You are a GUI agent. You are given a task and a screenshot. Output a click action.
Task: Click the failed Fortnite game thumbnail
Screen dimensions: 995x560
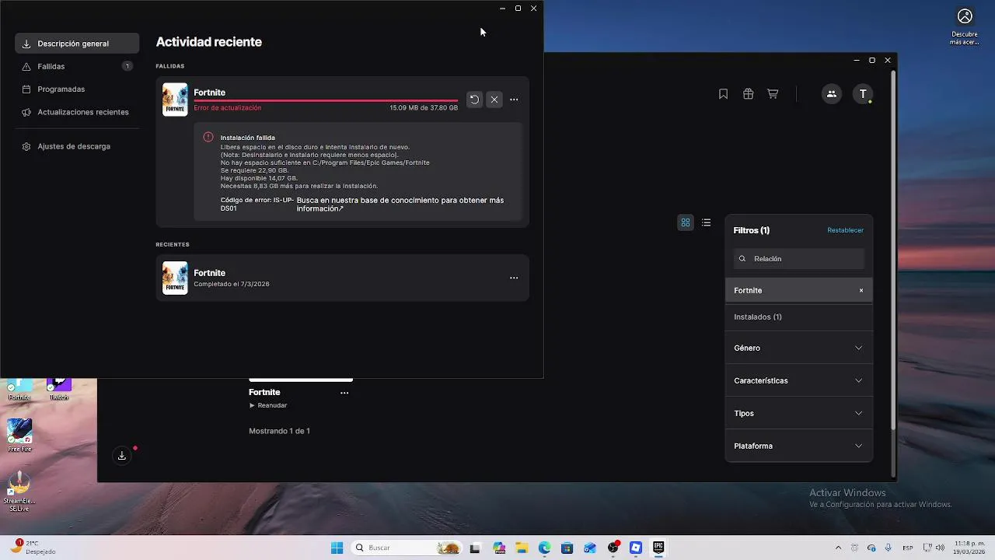pos(175,100)
